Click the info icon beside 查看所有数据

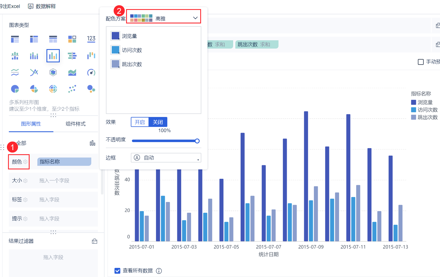pos(159,271)
